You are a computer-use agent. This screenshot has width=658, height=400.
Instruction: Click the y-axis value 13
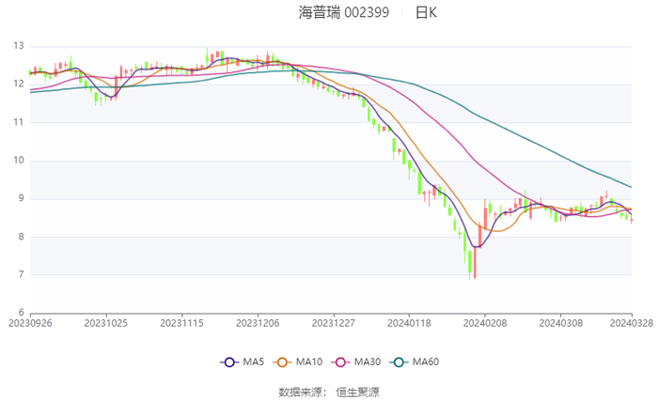[x=19, y=46]
